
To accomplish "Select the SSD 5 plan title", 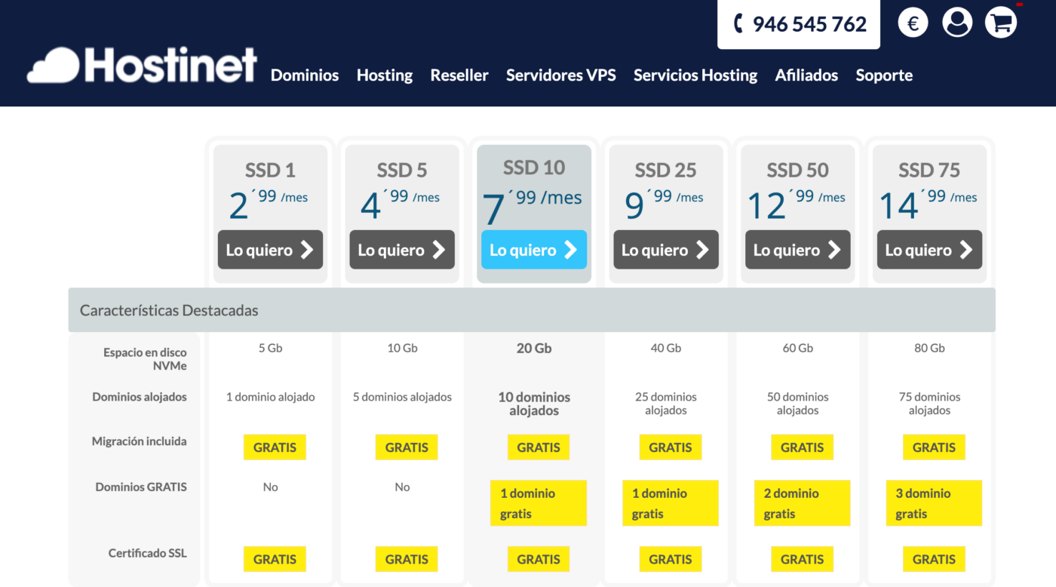I will [402, 171].
